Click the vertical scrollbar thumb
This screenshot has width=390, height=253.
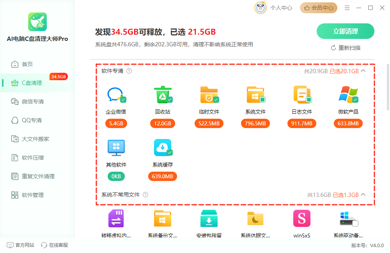tap(388, 87)
